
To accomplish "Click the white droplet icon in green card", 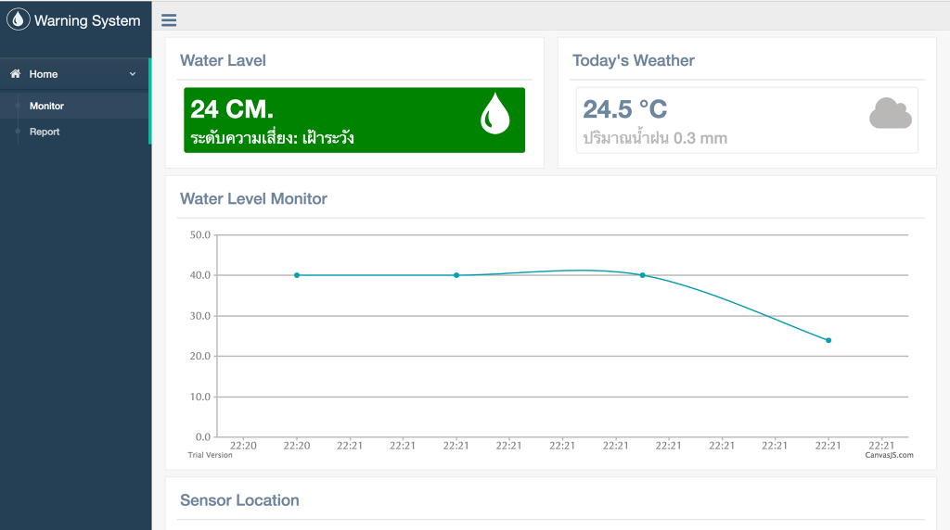I will click(x=494, y=113).
